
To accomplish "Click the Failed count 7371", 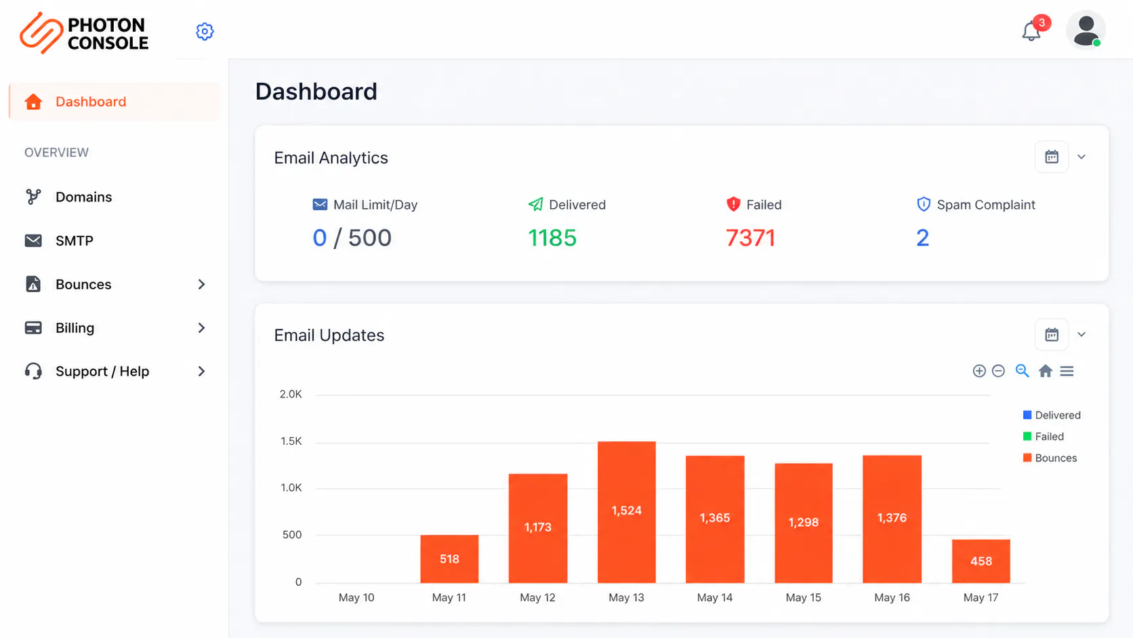I will click(750, 238).
